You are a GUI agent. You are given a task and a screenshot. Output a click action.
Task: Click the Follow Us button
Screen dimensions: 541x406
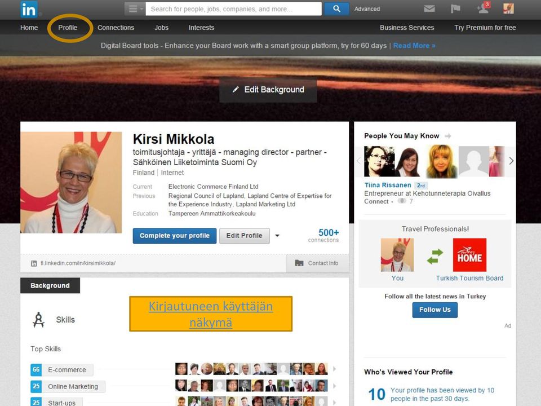[x=434, y=310]
